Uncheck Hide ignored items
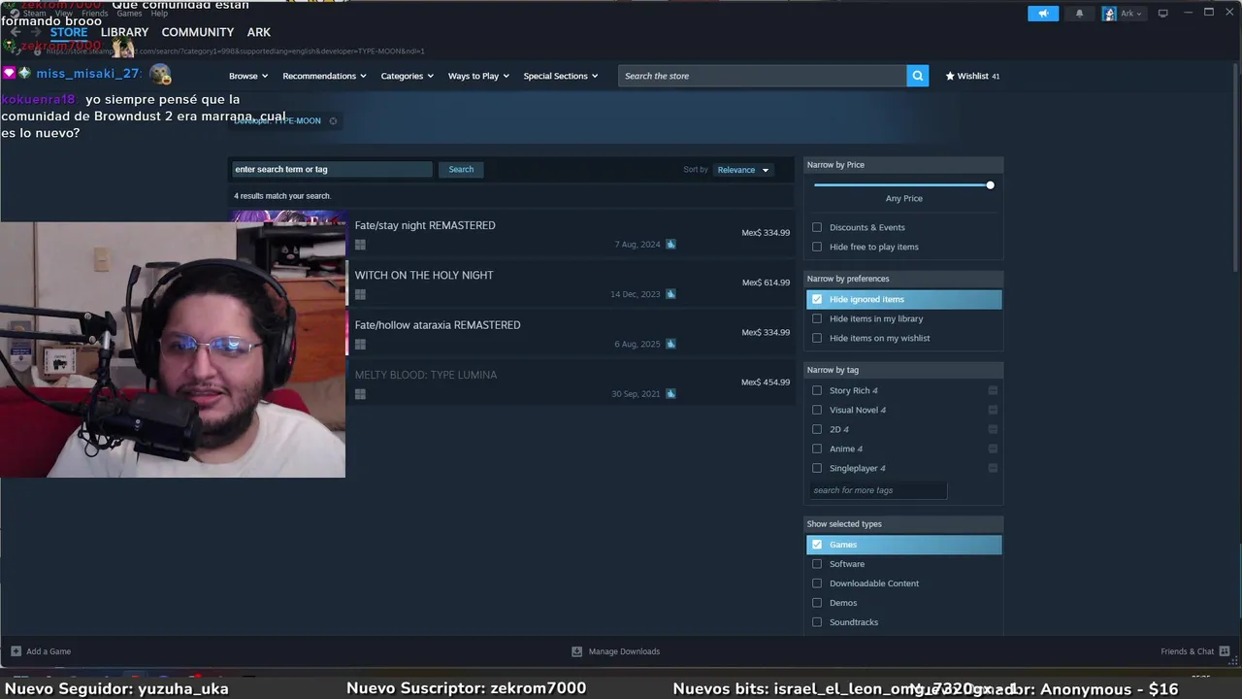The width and height of the screenshot is (1242, 699). (817, 299)
